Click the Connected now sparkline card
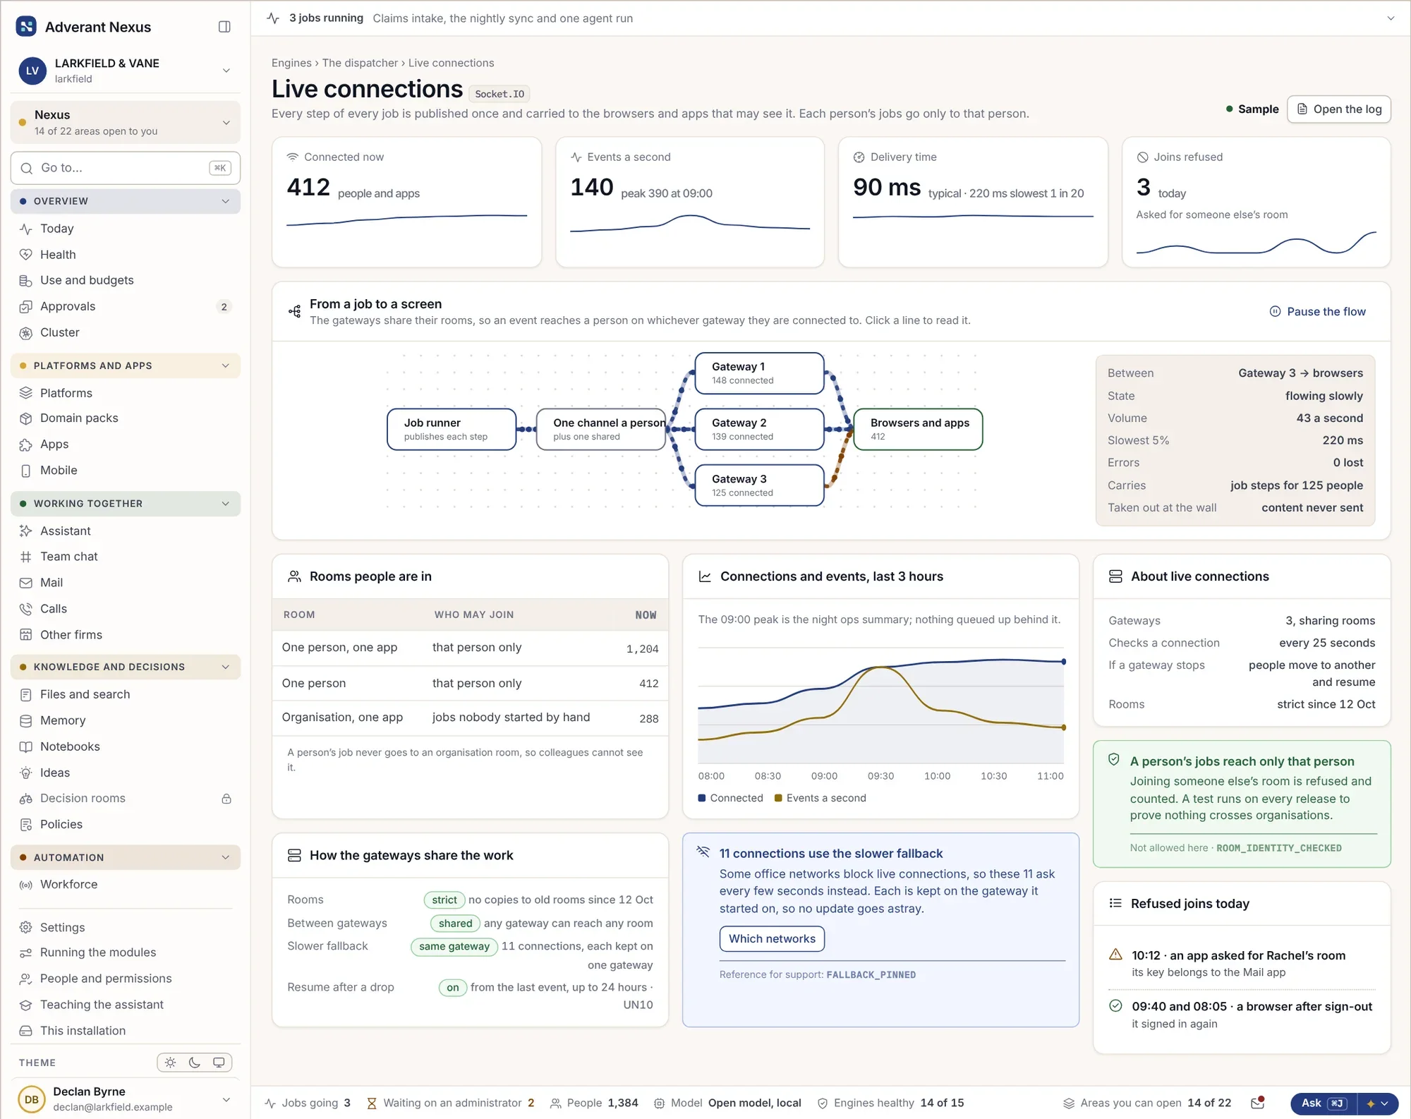 (x=407, y=202)
